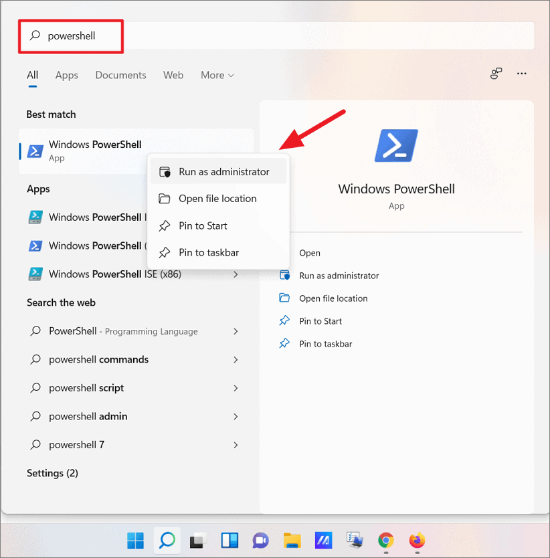Switch to the Apps filter tab

point(66,75)
